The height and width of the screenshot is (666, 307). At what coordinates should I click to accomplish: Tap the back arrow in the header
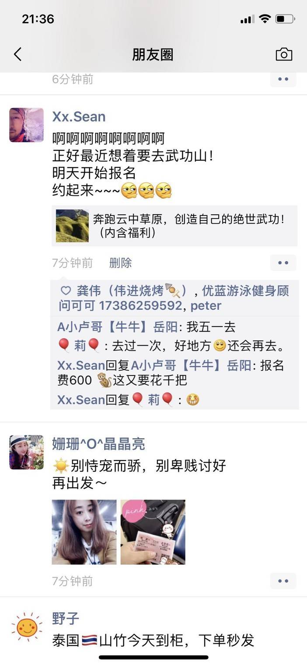click(17, 54)
